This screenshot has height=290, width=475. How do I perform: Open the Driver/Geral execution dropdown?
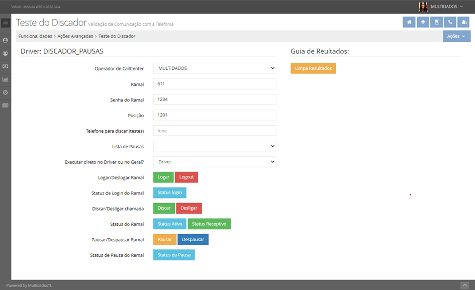click(x=215, y=162)
